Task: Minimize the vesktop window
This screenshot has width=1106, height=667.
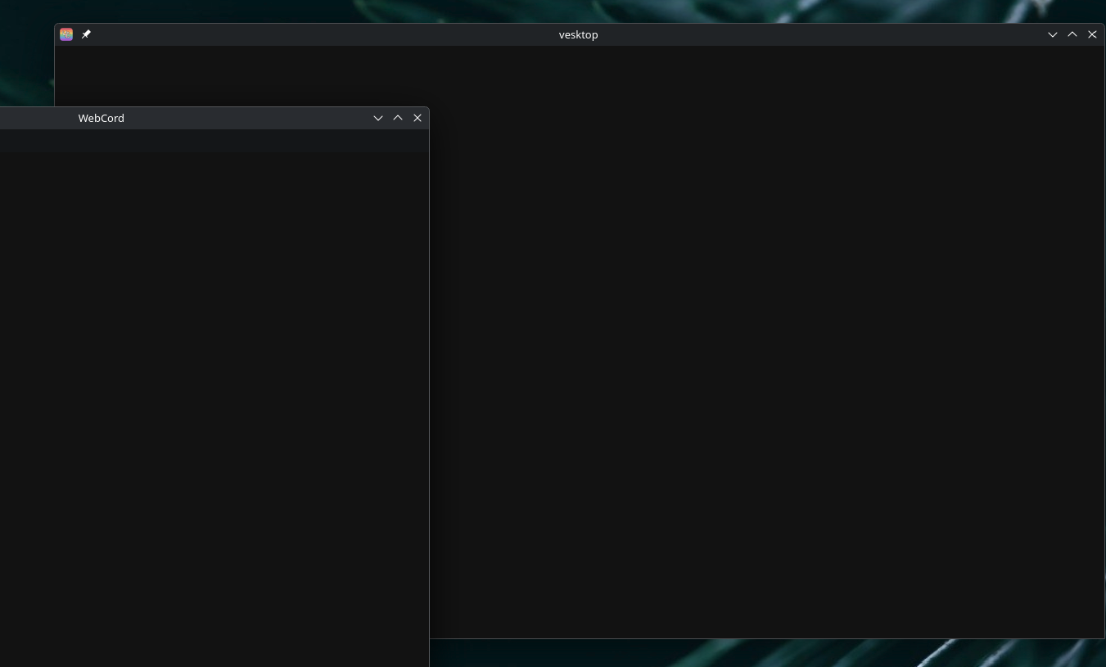Action: tap(1053, 34)
